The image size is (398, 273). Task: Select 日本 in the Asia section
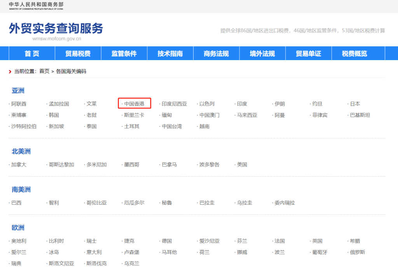[x=355, y=104]
